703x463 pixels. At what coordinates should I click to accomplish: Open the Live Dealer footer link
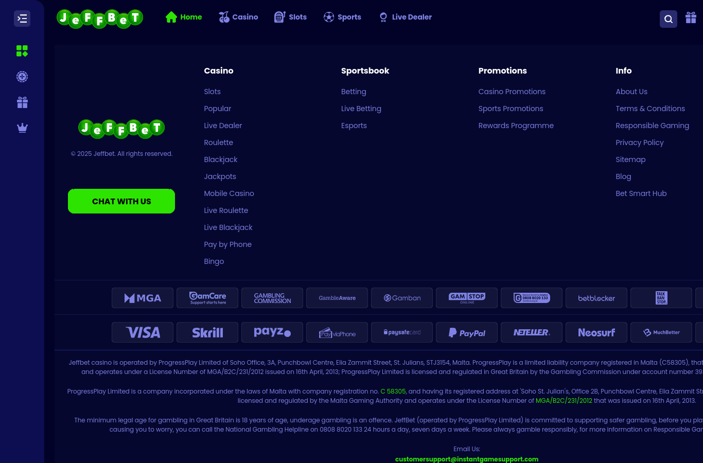[223, 126]
